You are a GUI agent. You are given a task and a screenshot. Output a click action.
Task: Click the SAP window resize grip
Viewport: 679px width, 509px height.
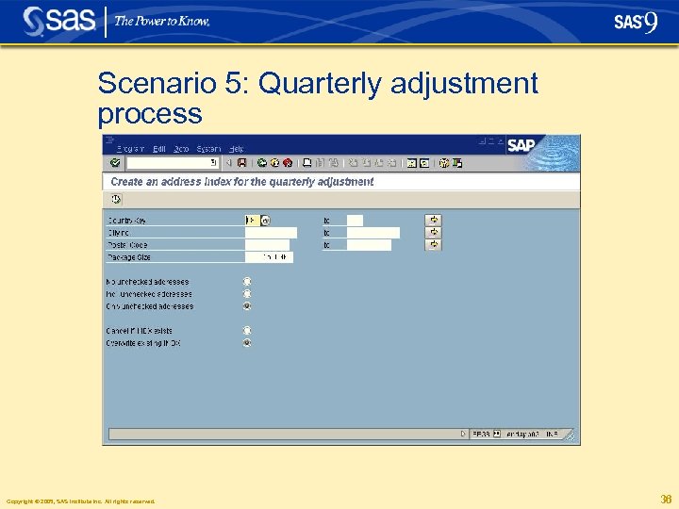pyautogui.click(x=571, y=435)
